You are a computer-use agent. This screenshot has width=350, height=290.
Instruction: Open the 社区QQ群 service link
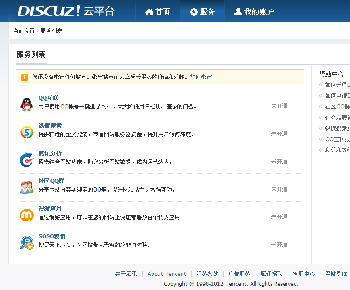(x=51, y=181)
